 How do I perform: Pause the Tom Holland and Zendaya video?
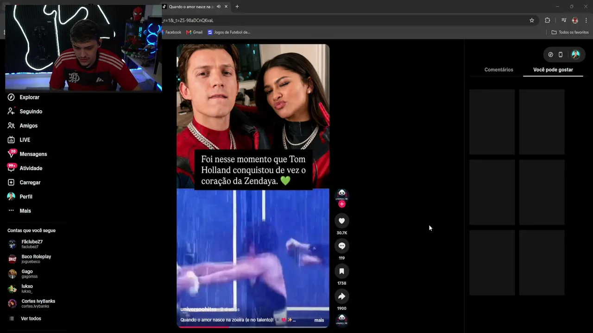pyautogui.click(x=253, y=186)
